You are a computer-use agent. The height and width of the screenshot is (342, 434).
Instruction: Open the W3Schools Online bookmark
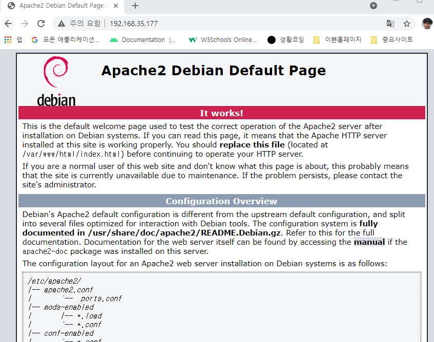tap(222, 40)
